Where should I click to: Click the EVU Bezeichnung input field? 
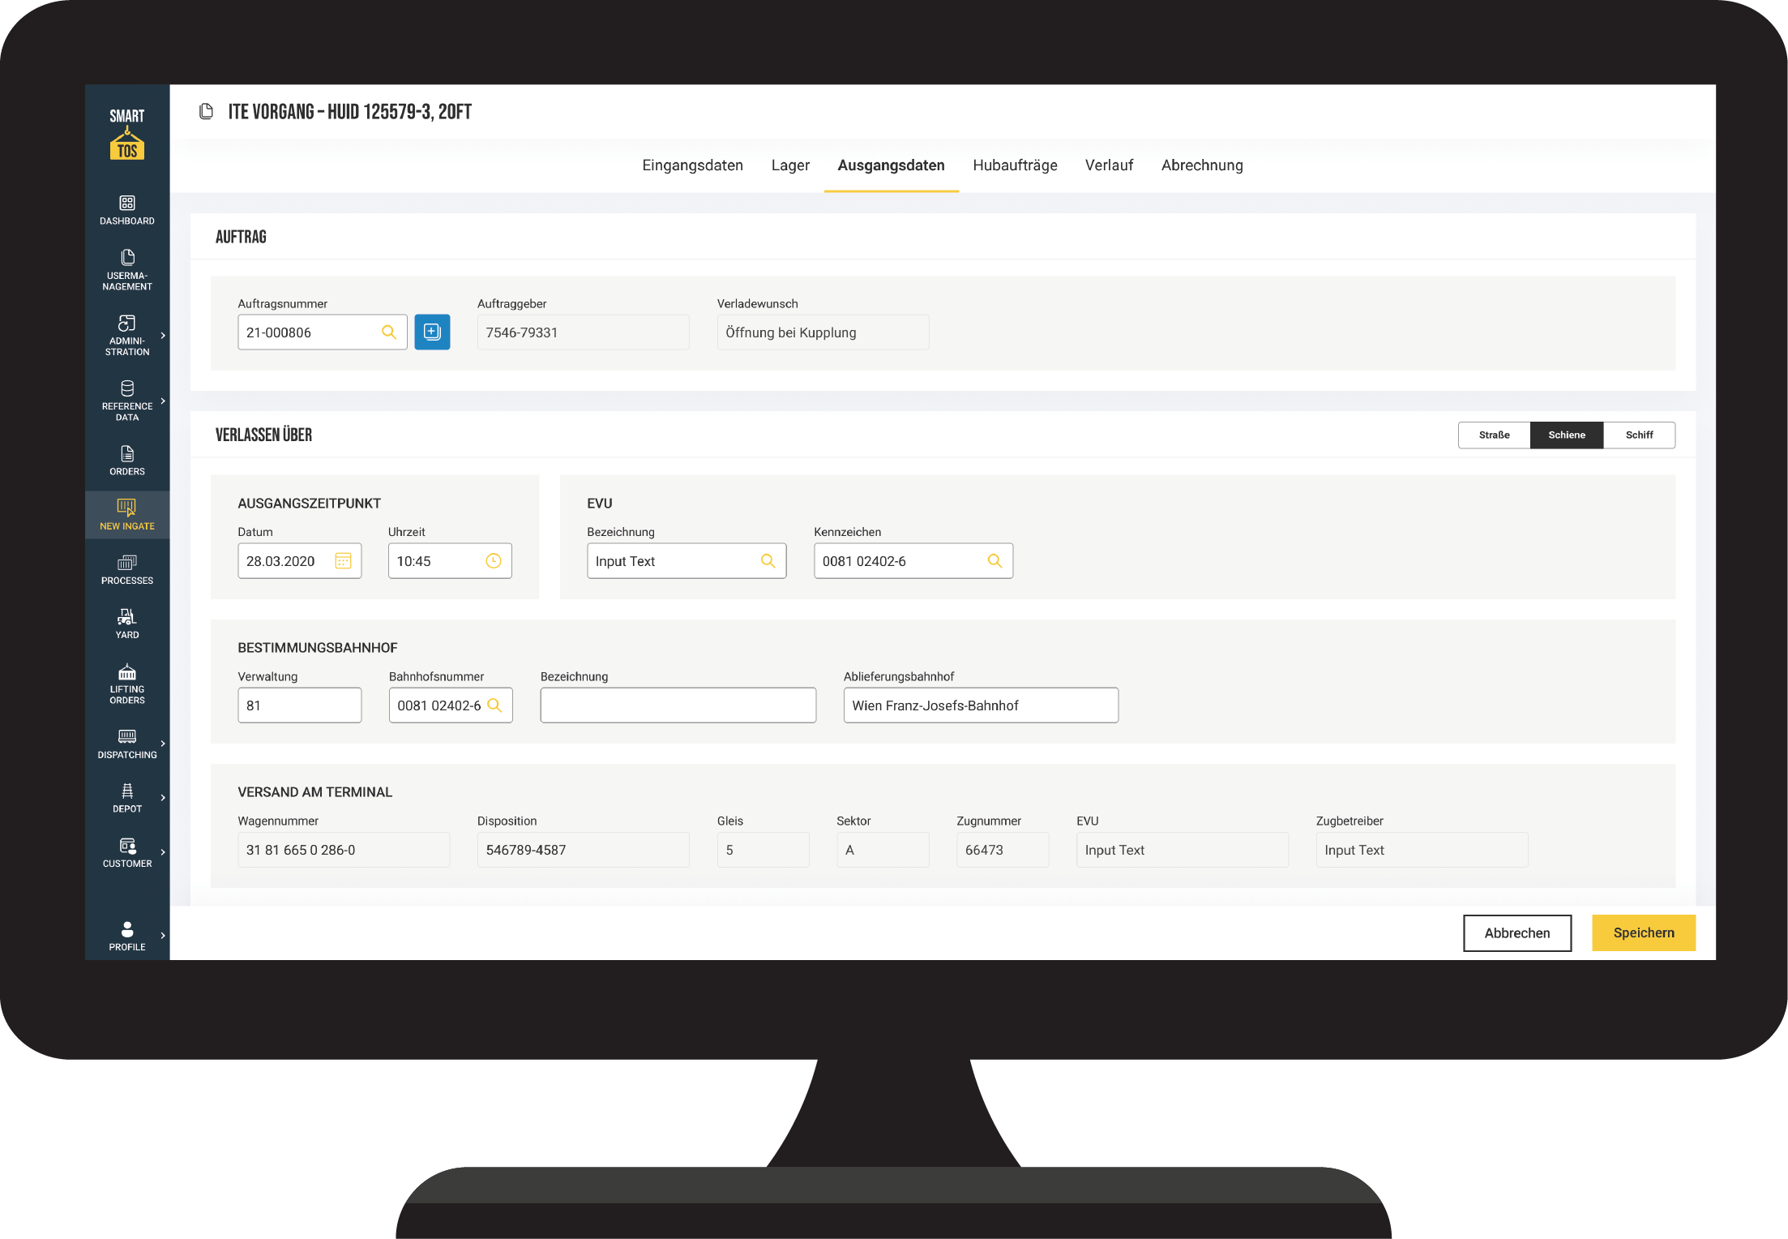pyautogui.click(x=687, y=561)
